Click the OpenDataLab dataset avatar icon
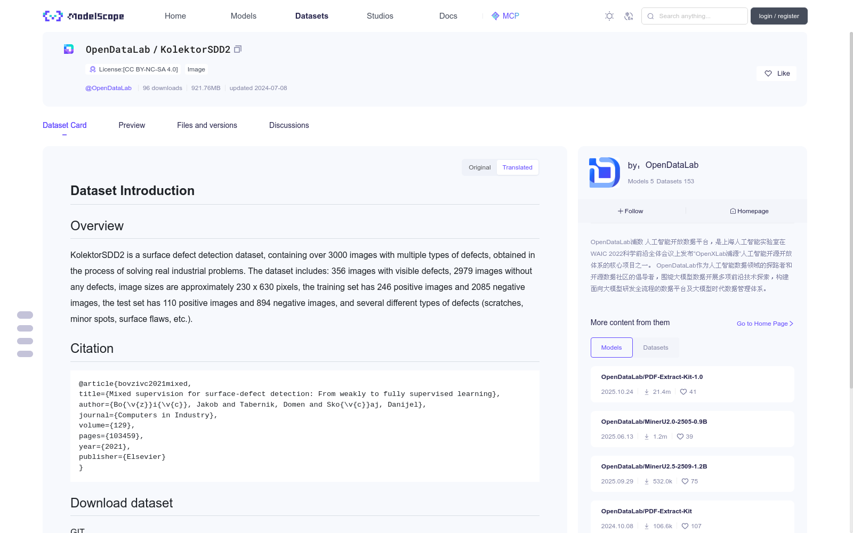This screenshot has width=853, height=533. pyautogui.click(x=69, y=49)
